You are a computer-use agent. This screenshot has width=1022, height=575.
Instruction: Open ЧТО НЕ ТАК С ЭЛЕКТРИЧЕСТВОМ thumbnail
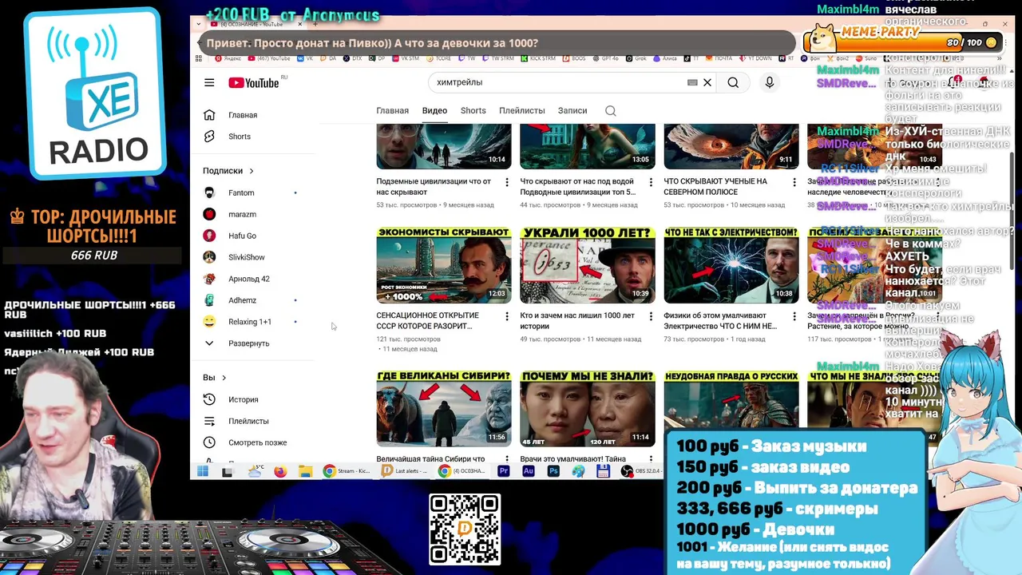pos(731,265)
